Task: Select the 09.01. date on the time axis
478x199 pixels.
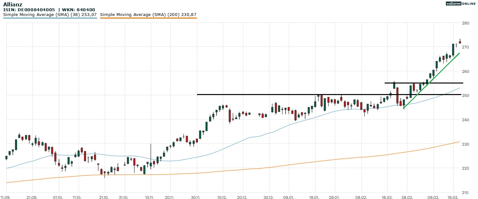Action: tap(289, 197)
